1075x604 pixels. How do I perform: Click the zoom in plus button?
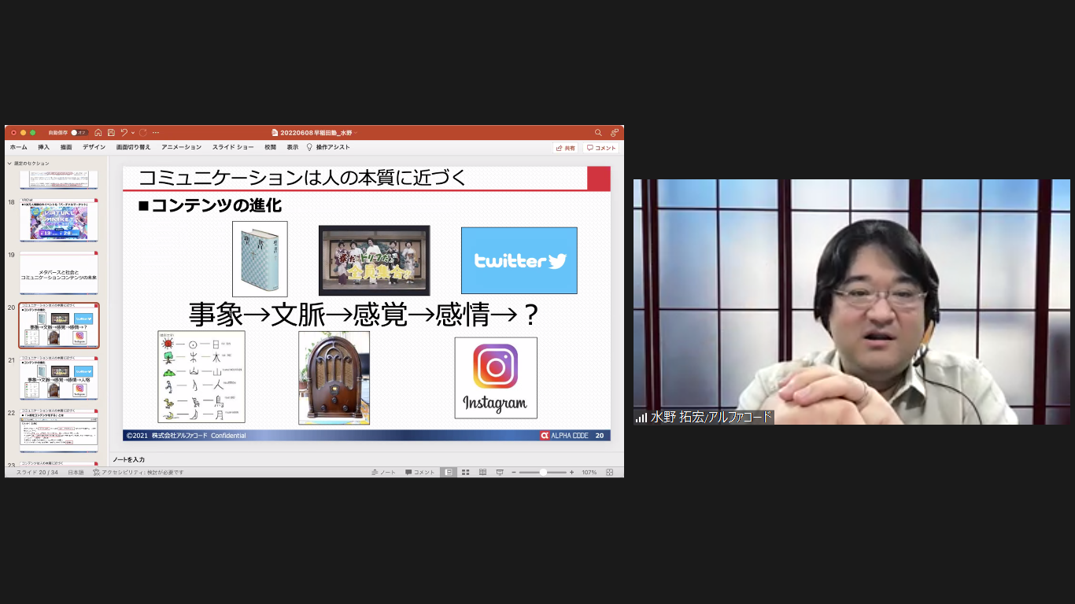pyautogui.click(x=571, y=473)
